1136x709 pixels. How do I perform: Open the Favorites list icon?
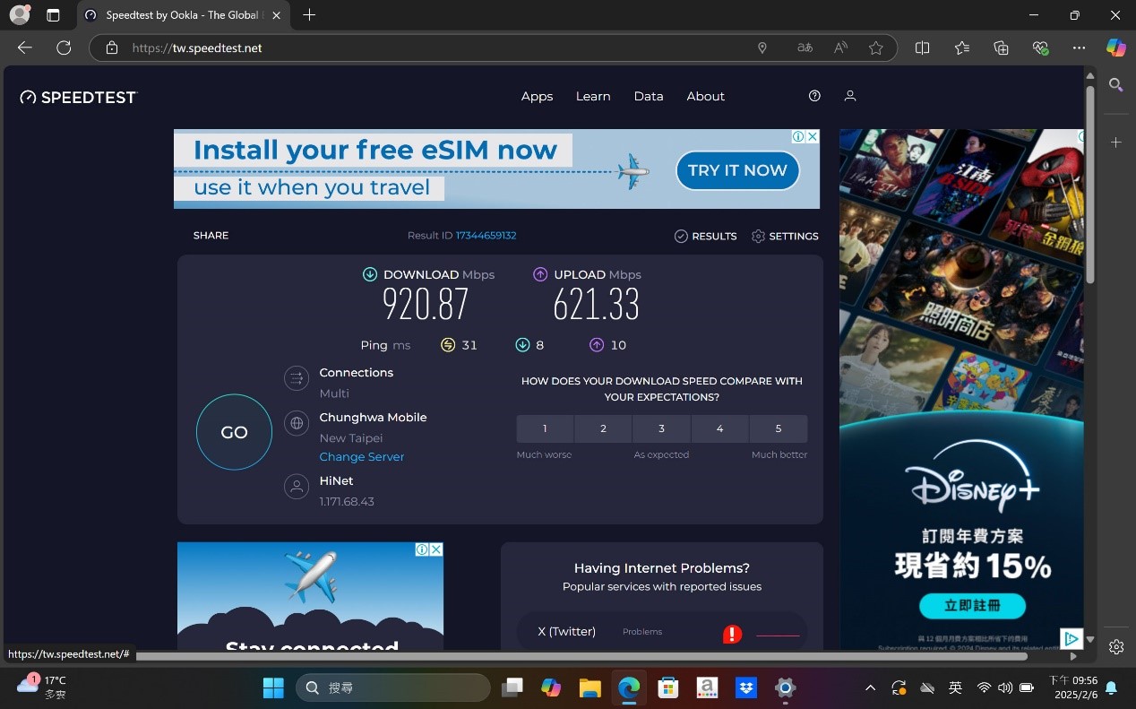[x=962, y=48]
